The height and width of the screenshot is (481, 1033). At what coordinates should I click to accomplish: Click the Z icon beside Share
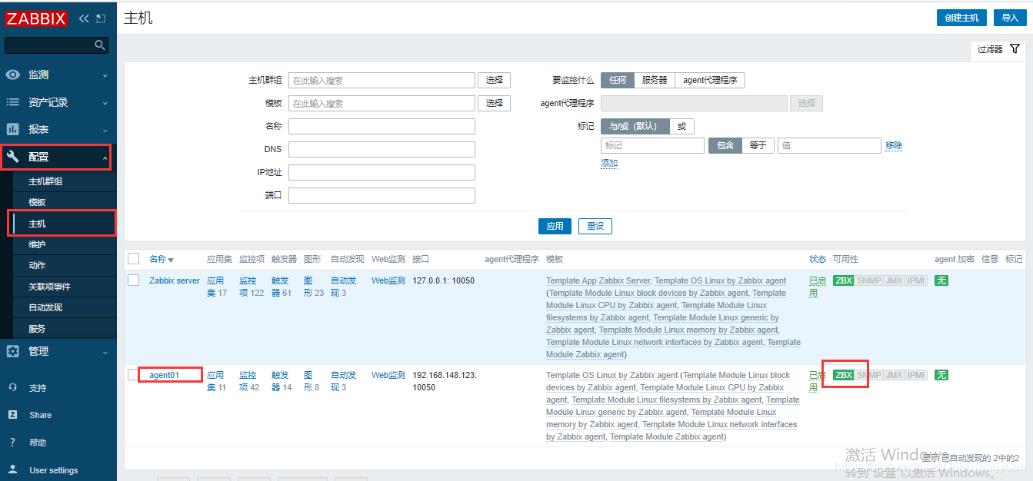[x=12, y=415]
